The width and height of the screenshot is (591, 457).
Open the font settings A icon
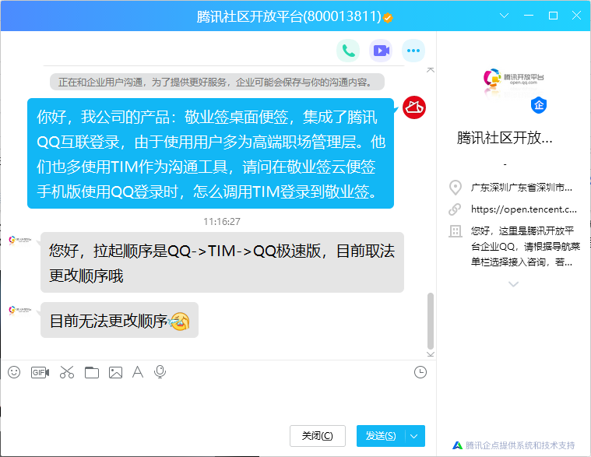coord(138,372)
